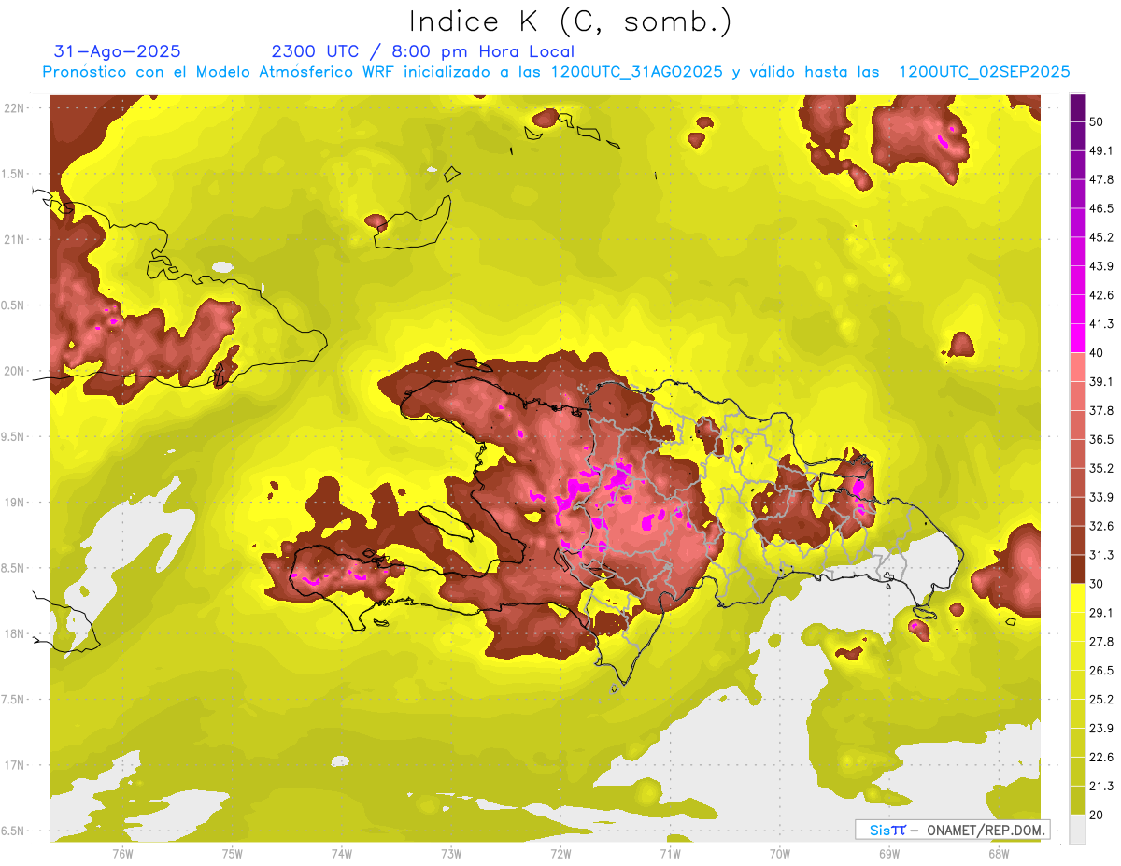This screenshot has height=866, width=1121.
Task: Click the '71W' longitude label
Action: point(670,854)
